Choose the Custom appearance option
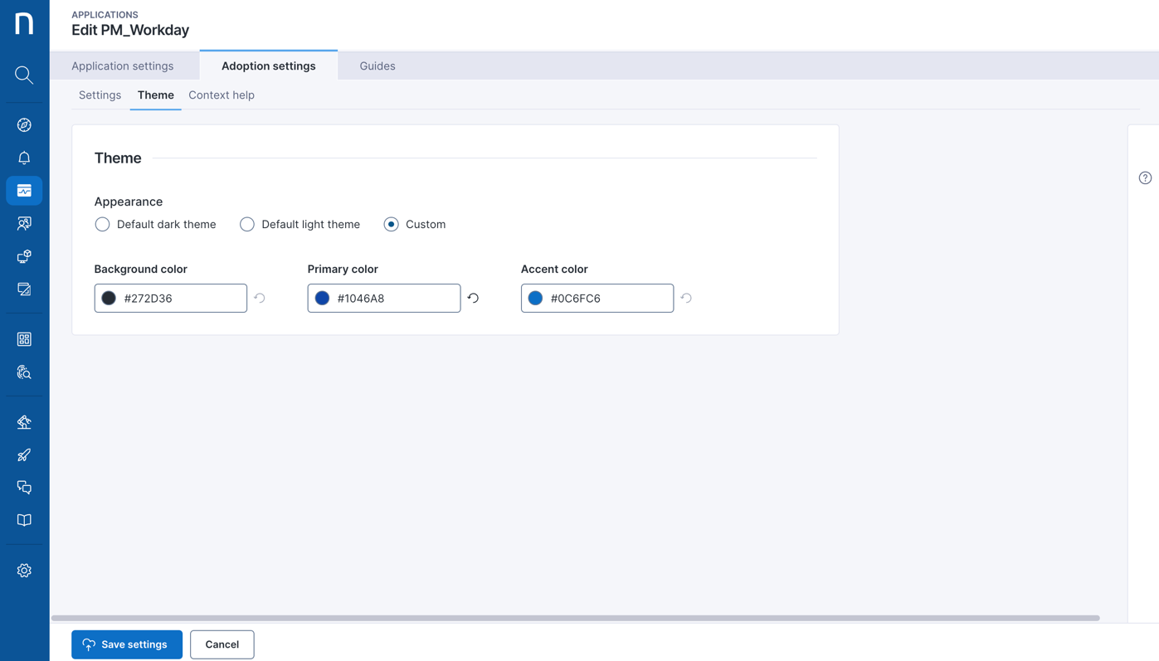The height and width of the screenshot is (661, 1159). tap(390, 224)
